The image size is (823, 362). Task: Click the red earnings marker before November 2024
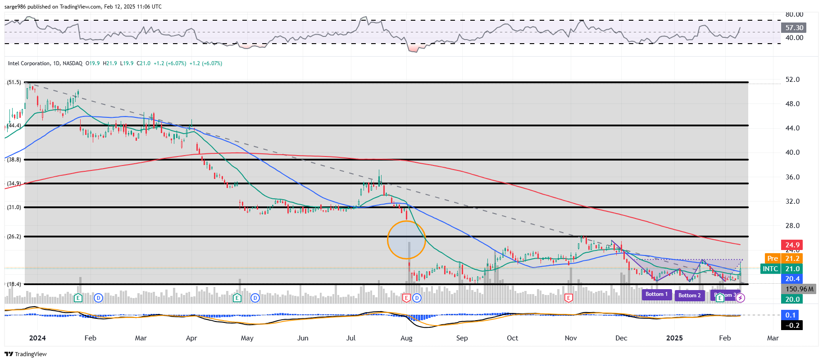568,298
